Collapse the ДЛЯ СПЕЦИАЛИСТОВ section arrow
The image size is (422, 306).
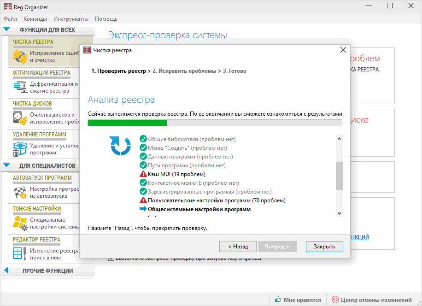[6, 165]
